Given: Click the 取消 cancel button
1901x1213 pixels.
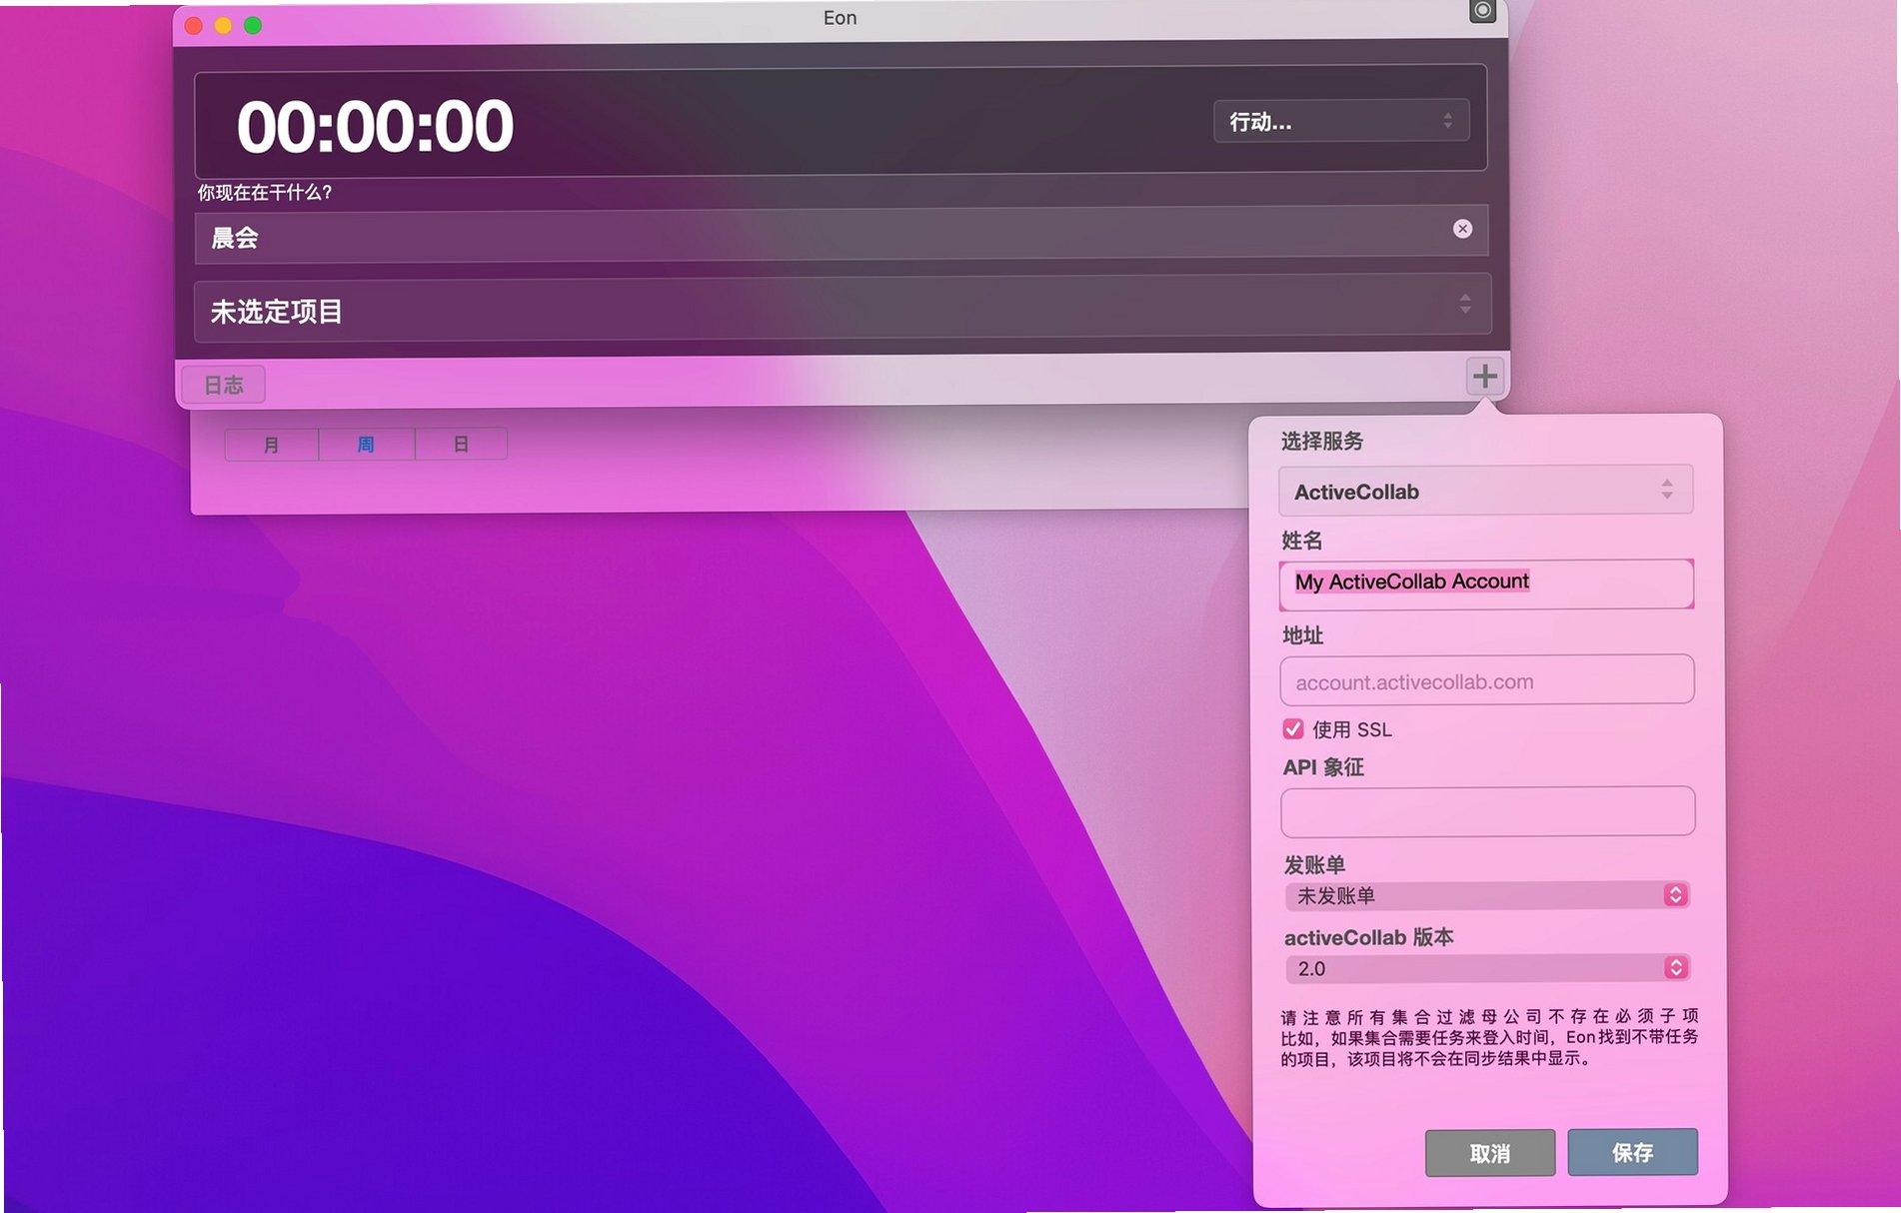Looking at the screenshot, I should click(1489, 1153).
